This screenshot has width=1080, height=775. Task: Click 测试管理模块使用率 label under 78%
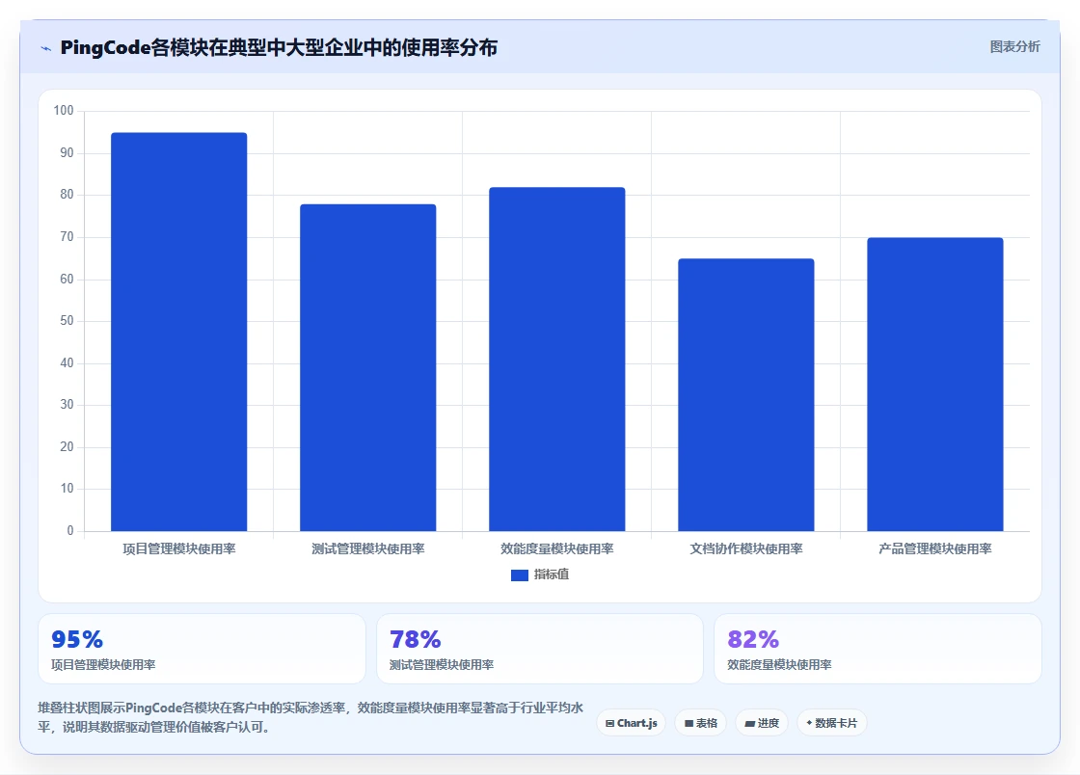[x=442, y=665]
